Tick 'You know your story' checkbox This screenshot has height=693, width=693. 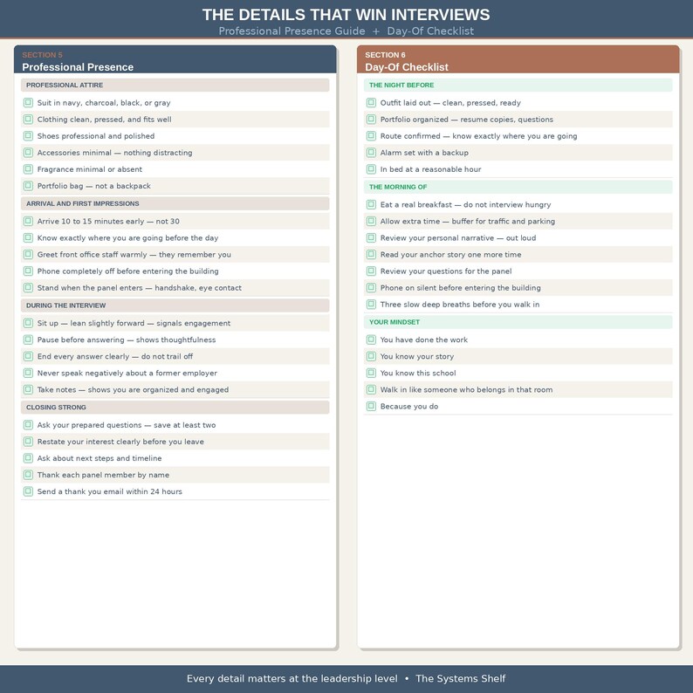pyautogui.click(x=371, y=356)
